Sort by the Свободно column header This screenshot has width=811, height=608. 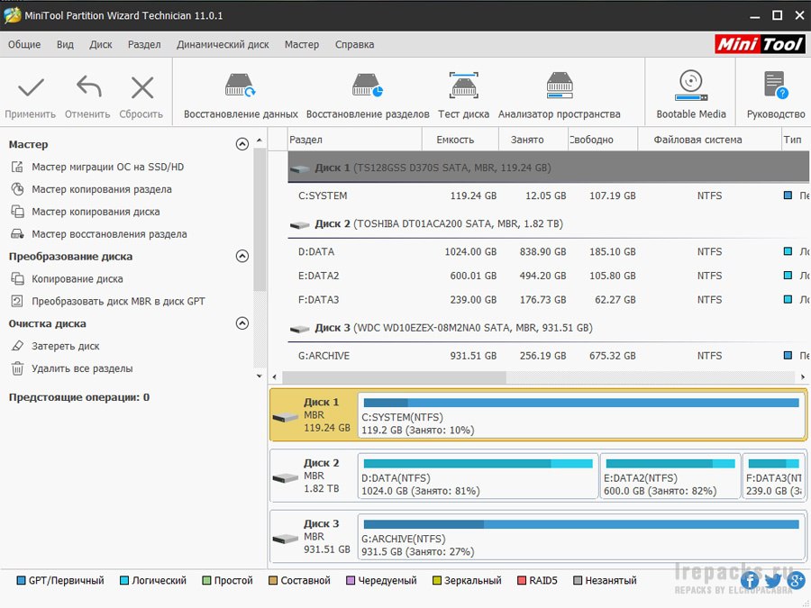pos(603,140)
